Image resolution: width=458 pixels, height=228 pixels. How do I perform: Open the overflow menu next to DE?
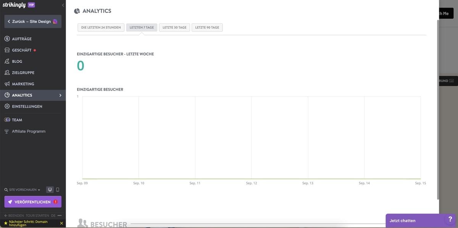[x=59, y=215]
